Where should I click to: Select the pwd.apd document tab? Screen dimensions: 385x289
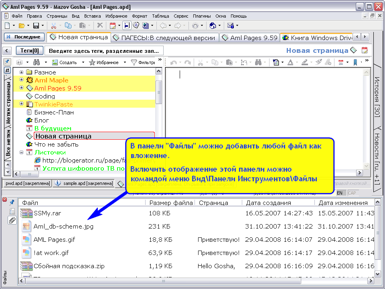[x=28, y=183]
